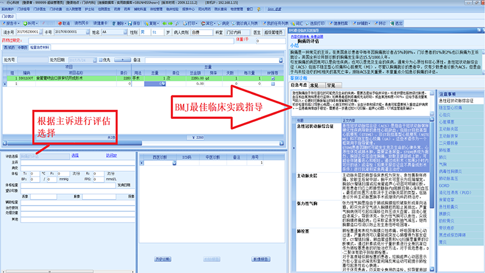Click the 选择 link beside 评估选择
This screenshot has width=485, height=273.
click(x=75, y=155)
